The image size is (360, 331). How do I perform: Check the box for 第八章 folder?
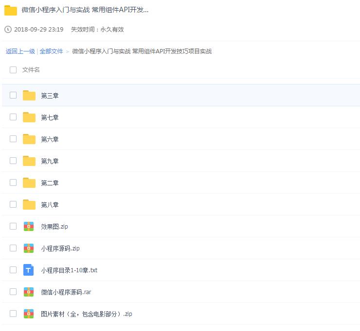point(13,204)
